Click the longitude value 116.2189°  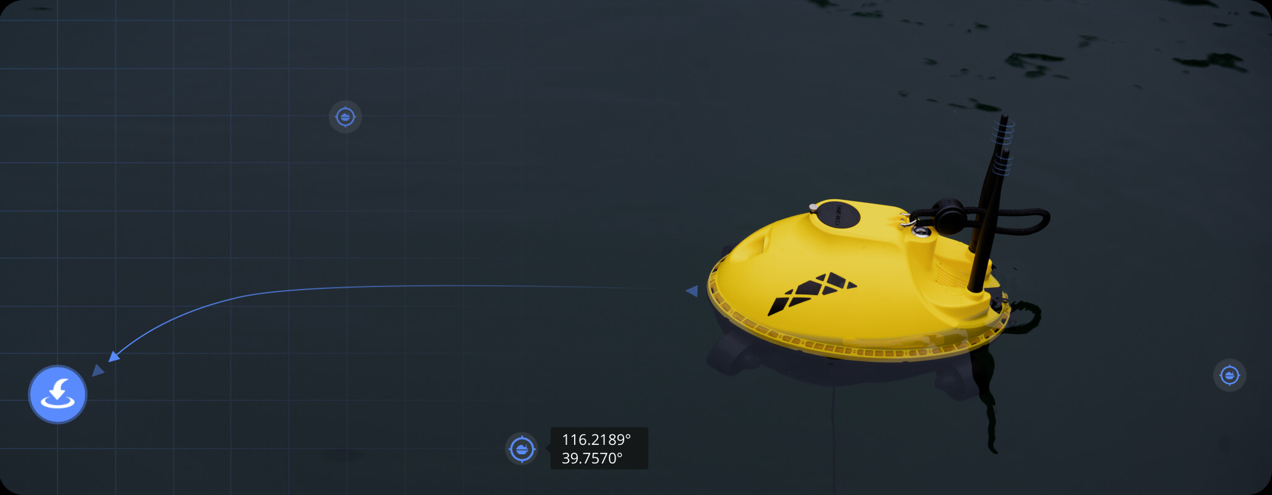click(596, 439)
